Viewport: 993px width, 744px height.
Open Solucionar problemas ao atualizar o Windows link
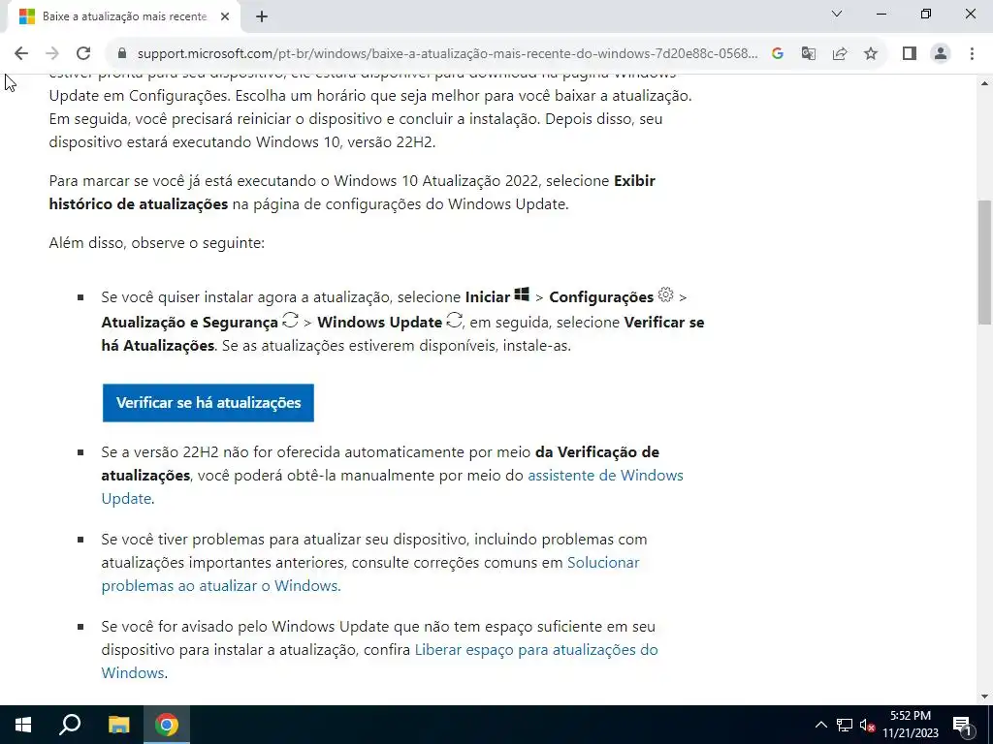[x=370, y=573]
